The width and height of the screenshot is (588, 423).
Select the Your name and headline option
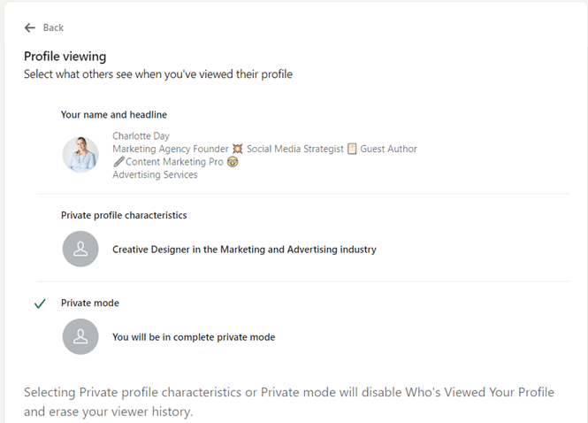coord(114,115)
